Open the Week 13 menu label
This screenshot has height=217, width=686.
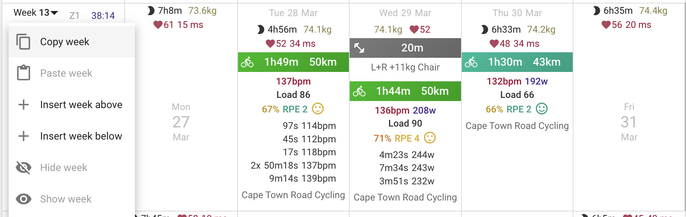(x=31, y=13)
